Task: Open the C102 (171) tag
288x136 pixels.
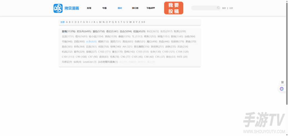Action: coord(105,52)
